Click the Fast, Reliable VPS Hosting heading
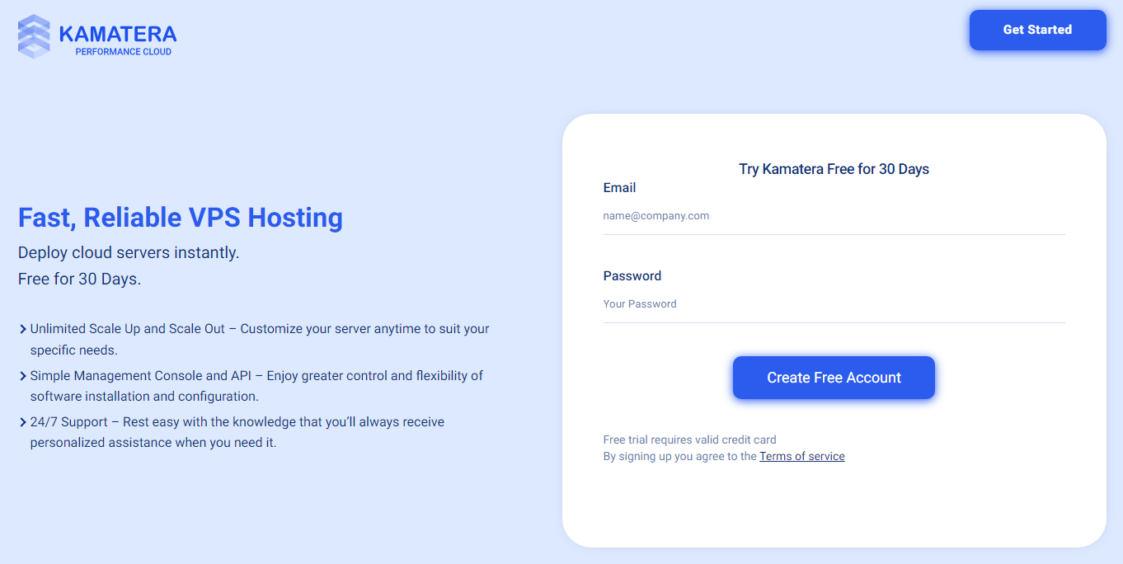The image size is (1123, 564). (181, 218)
